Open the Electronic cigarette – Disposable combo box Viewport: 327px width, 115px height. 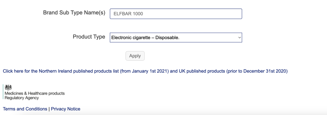click(176, 37)
